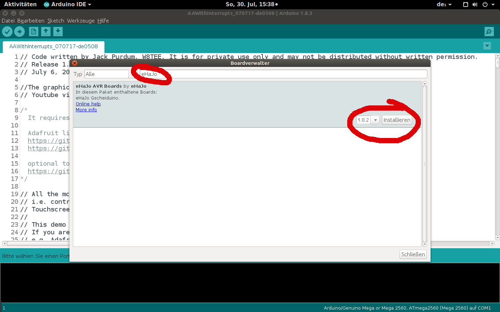The width and height of the screenshot is (500, 312).
Task: Click the window icon in the top bar
Action: point(466,5)
